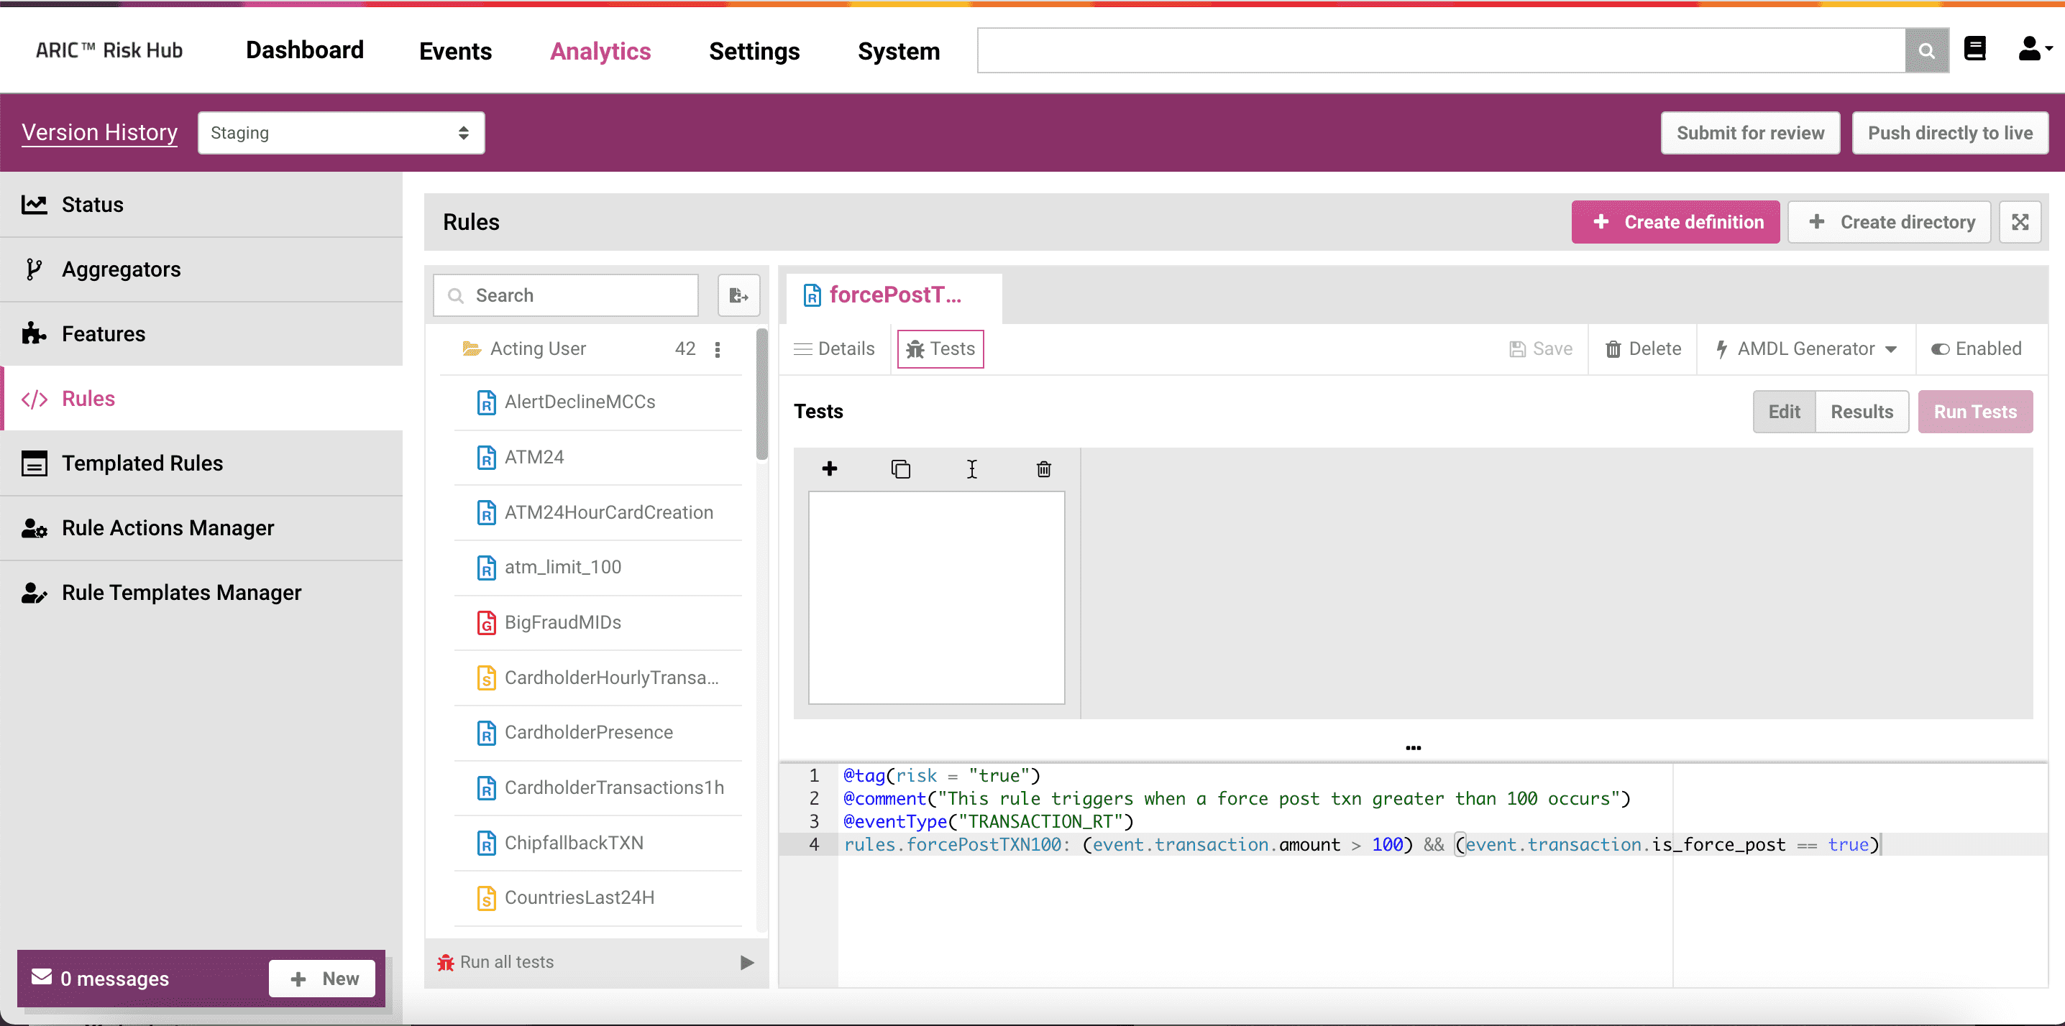The width and height of the screenshot is (2065, 1026).
Task: Select the ATM24HourCardCreation rule
Action: (598, 512)
